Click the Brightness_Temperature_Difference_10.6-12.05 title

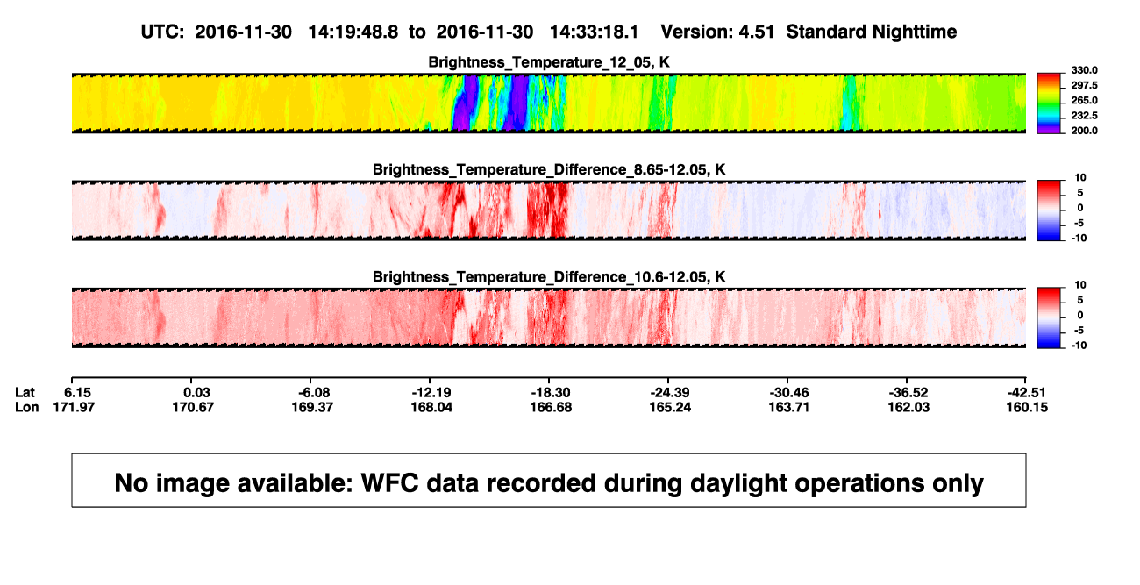coord(549,277)
